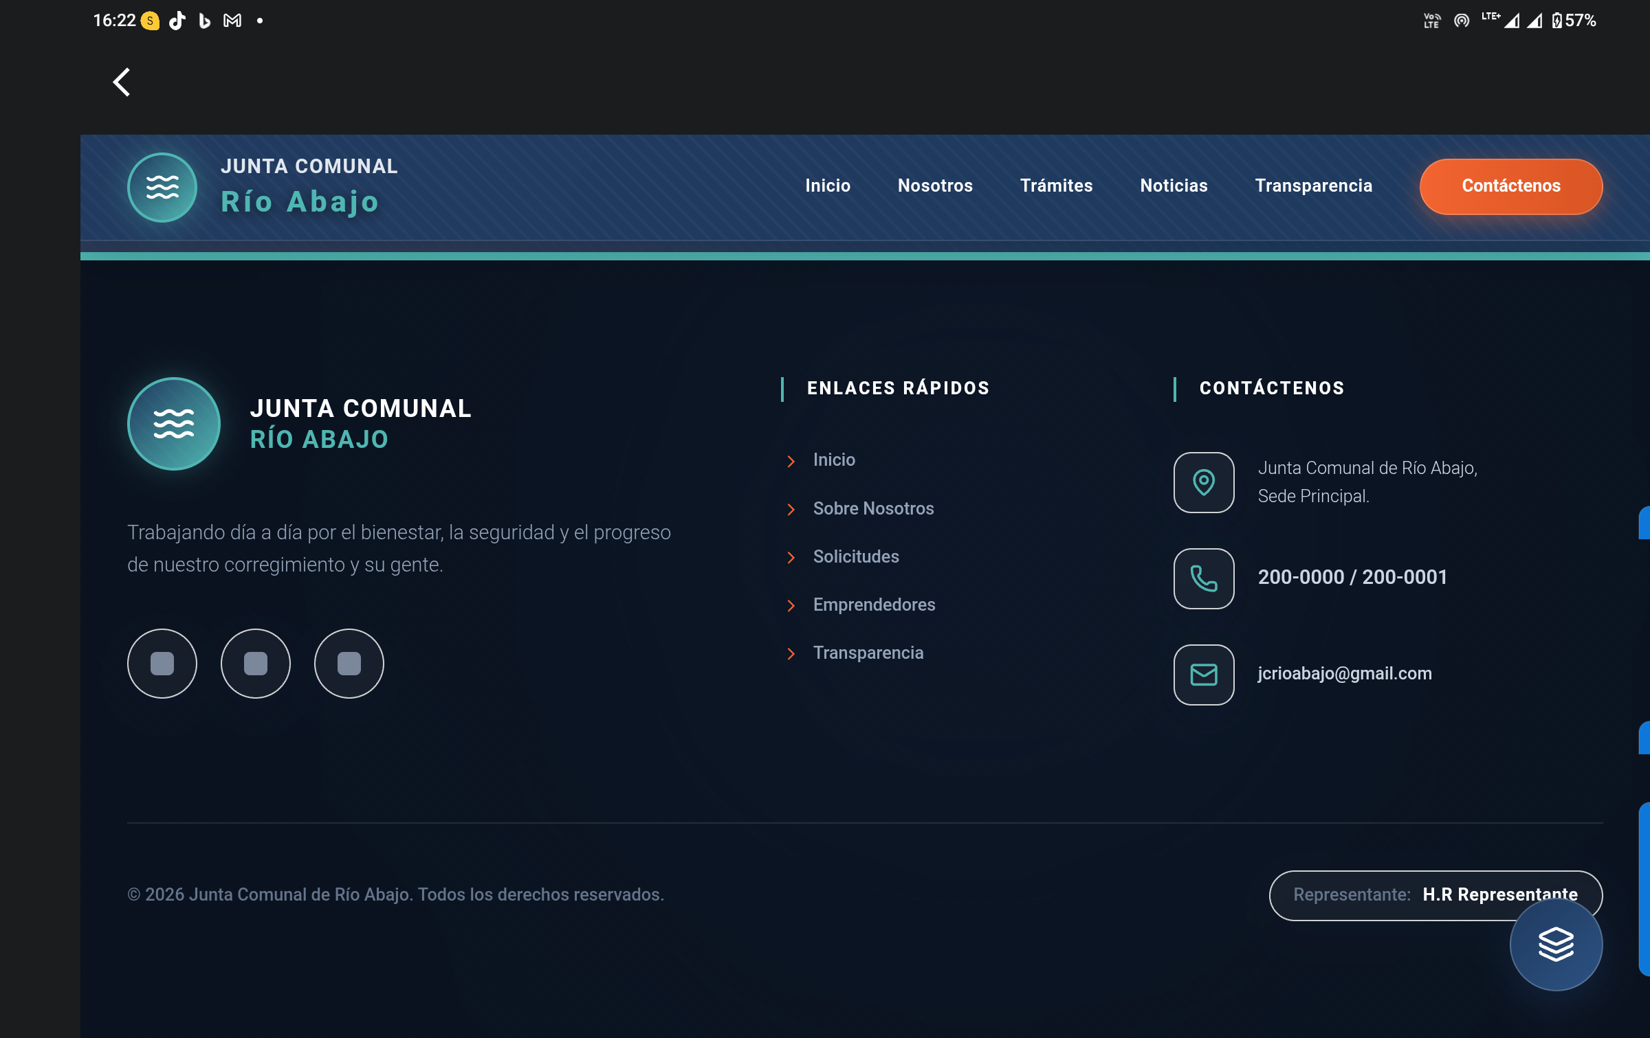
Task: Tap the floating layers button
Action: coord(1556,945)
